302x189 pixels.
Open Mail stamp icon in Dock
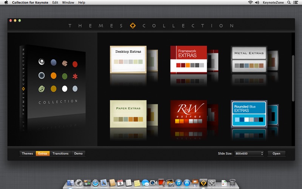coord(103,183)
